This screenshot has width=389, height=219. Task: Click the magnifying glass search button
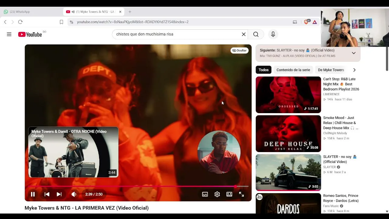(256, 34)
